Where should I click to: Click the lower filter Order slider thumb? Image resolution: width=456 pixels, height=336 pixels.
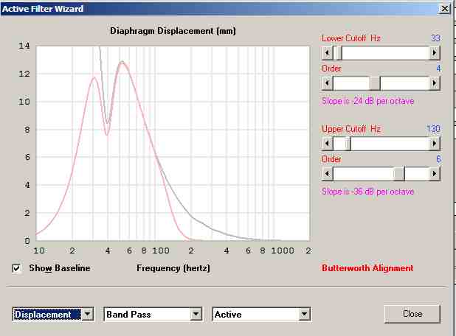click(x=375, y=83)
